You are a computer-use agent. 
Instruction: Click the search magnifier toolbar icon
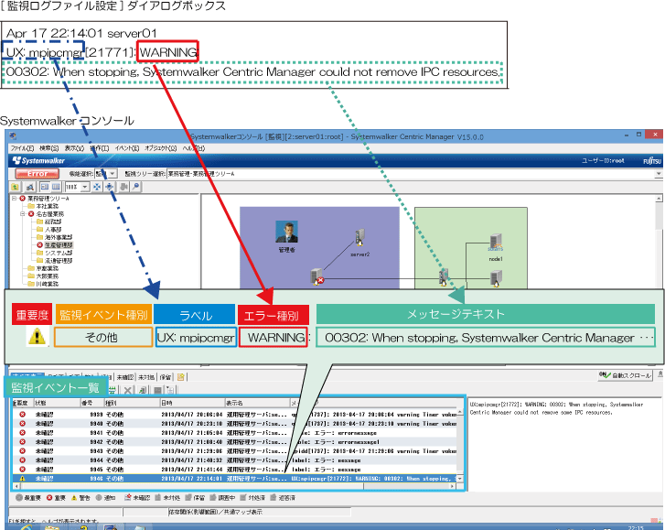pyautogui.click(x=136, y=187)
